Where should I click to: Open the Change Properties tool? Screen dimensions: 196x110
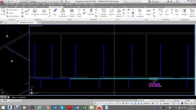click(104, 13)
